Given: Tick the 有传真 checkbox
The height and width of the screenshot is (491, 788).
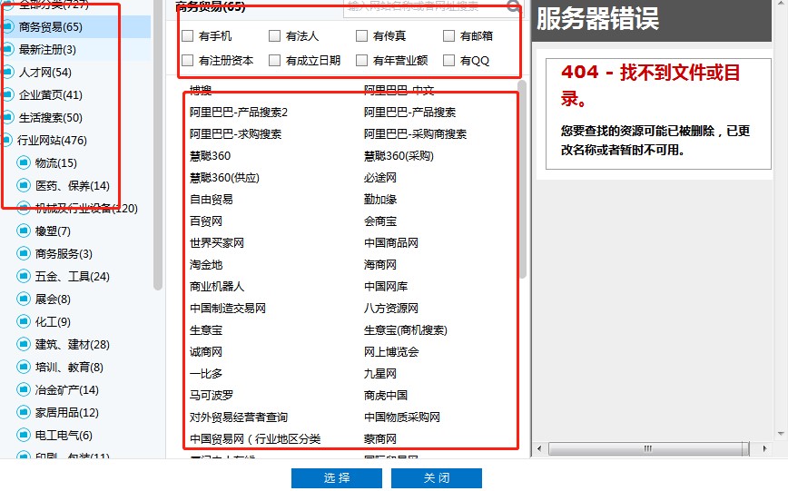Looking at the screenshot, I should 361,35.
